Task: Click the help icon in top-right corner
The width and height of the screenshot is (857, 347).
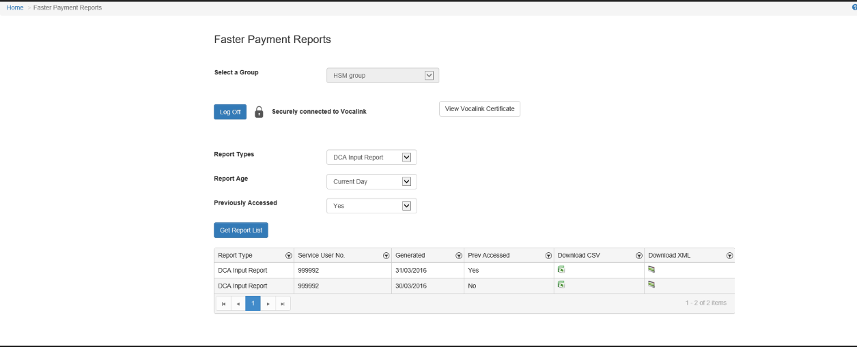Action: (x=854, y=7)
